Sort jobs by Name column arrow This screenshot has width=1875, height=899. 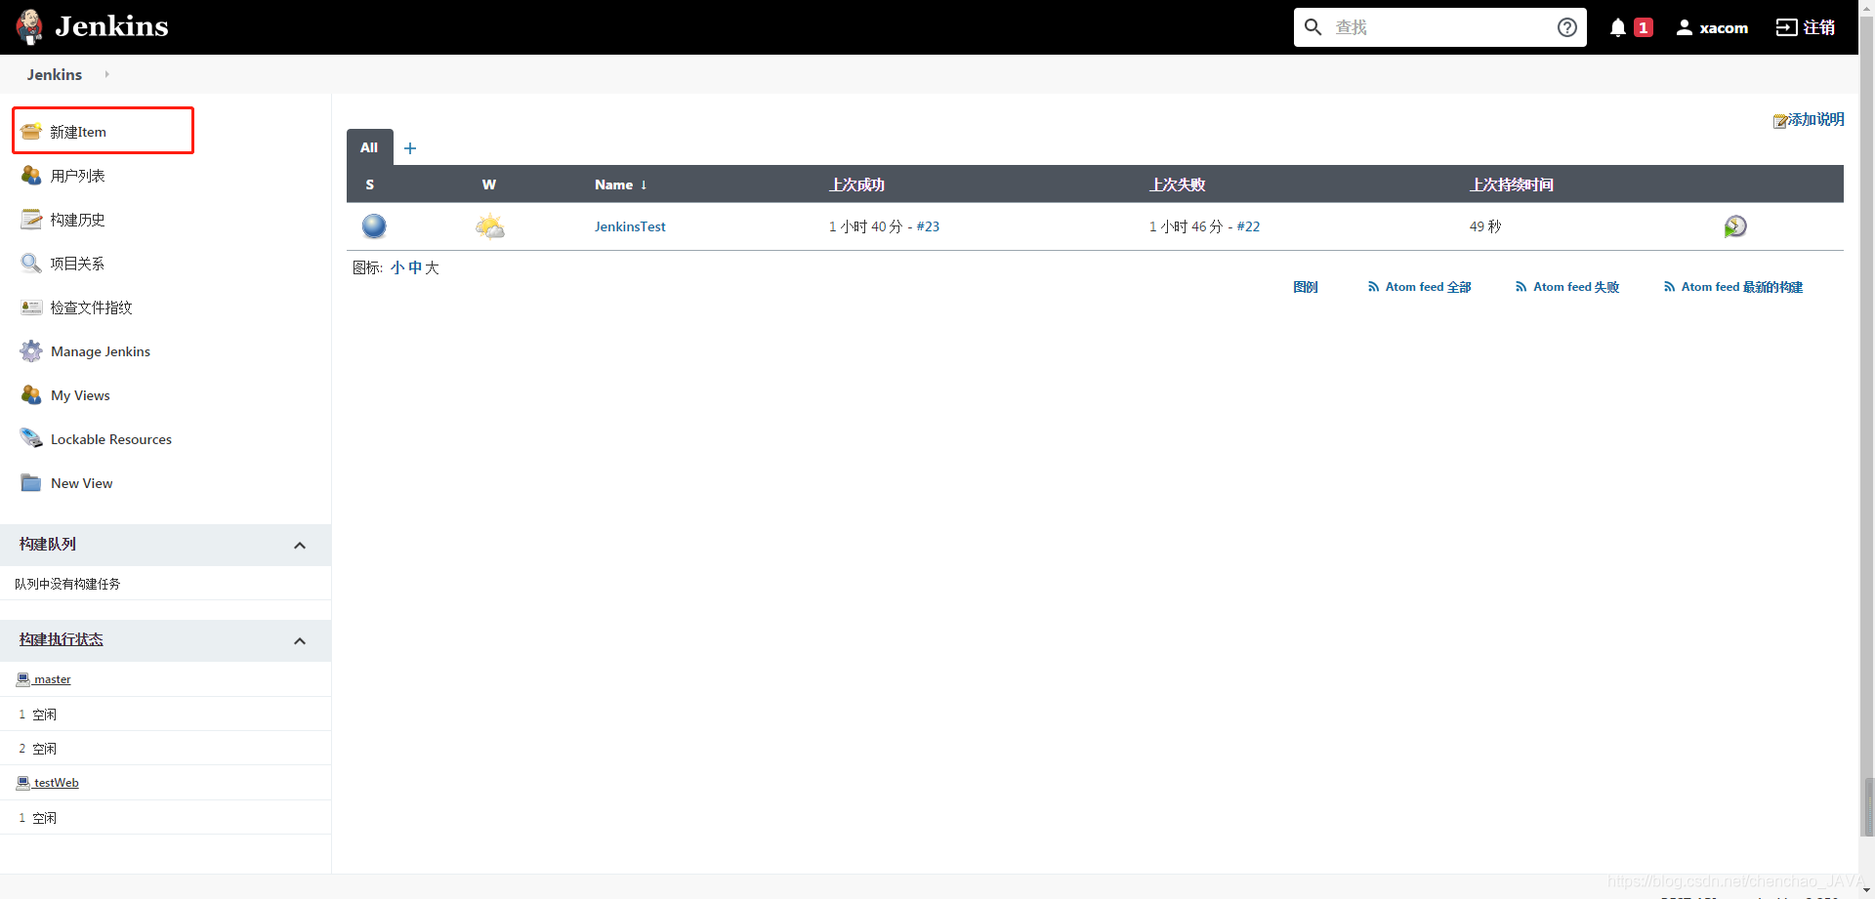644,184
